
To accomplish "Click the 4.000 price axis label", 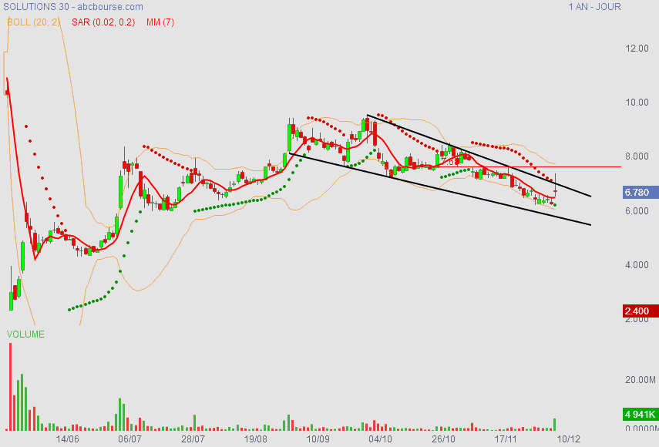I will click(637, 265).
